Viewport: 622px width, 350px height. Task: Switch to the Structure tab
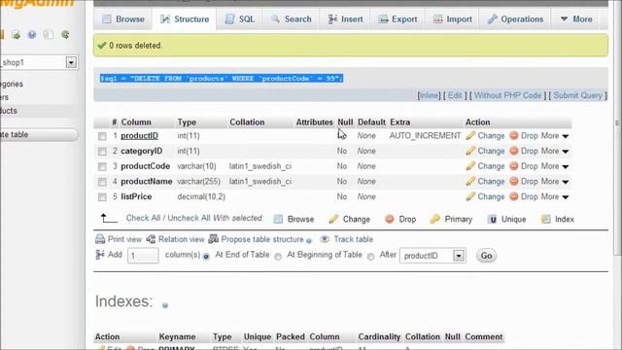(x=185, y=19)
